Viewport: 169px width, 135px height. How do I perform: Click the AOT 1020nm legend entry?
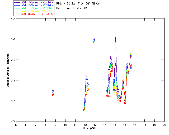click(x=37, y=14)
